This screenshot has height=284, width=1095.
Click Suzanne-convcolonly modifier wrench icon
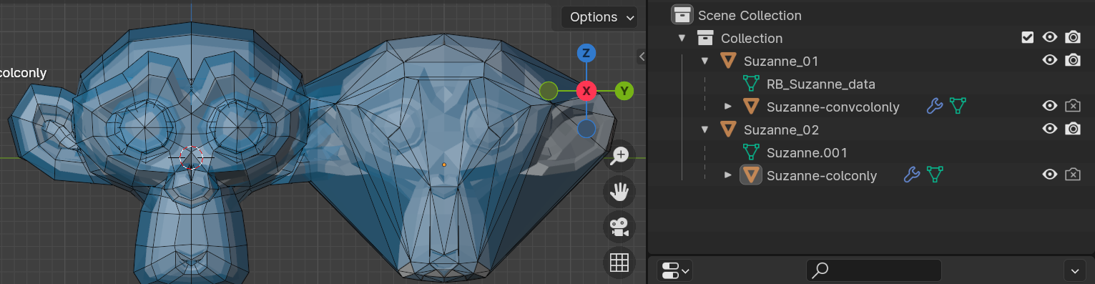[x=934, y=107]
